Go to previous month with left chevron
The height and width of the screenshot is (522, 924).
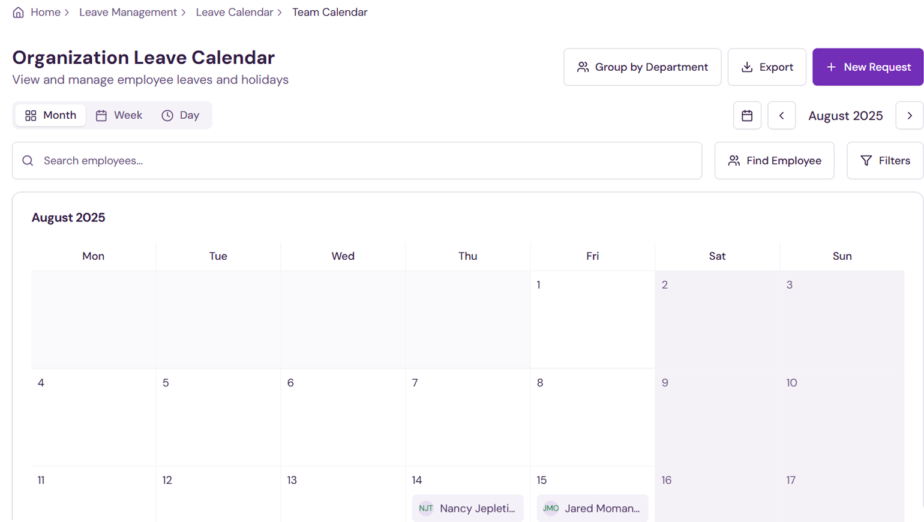pos(781,116)
